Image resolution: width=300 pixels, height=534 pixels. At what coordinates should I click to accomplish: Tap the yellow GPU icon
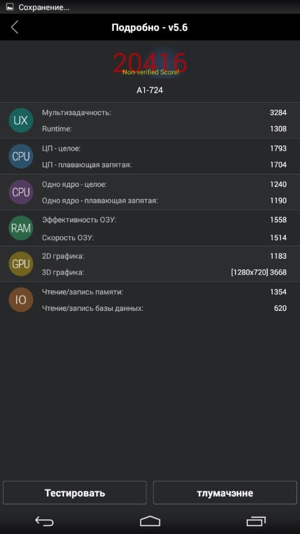tap(21, 264)
